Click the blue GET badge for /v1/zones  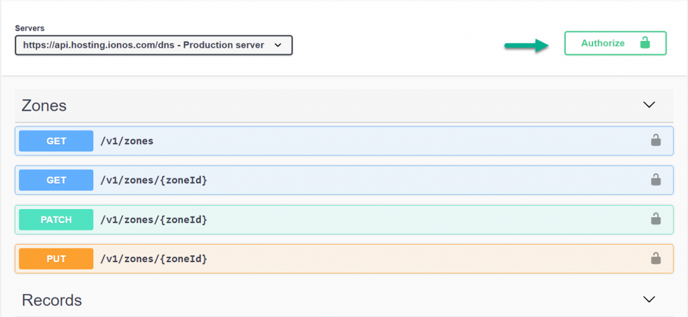pyautogui.click(x=56, y=141)
